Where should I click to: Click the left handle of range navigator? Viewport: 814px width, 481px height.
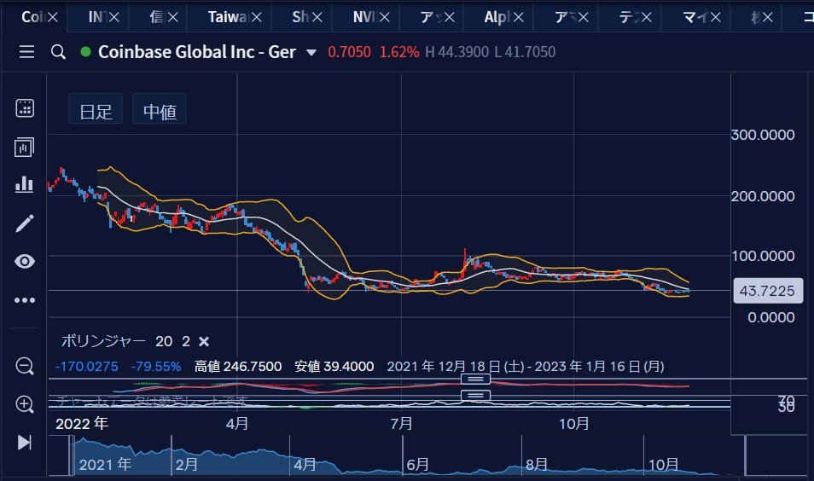[x=71, y=455]
